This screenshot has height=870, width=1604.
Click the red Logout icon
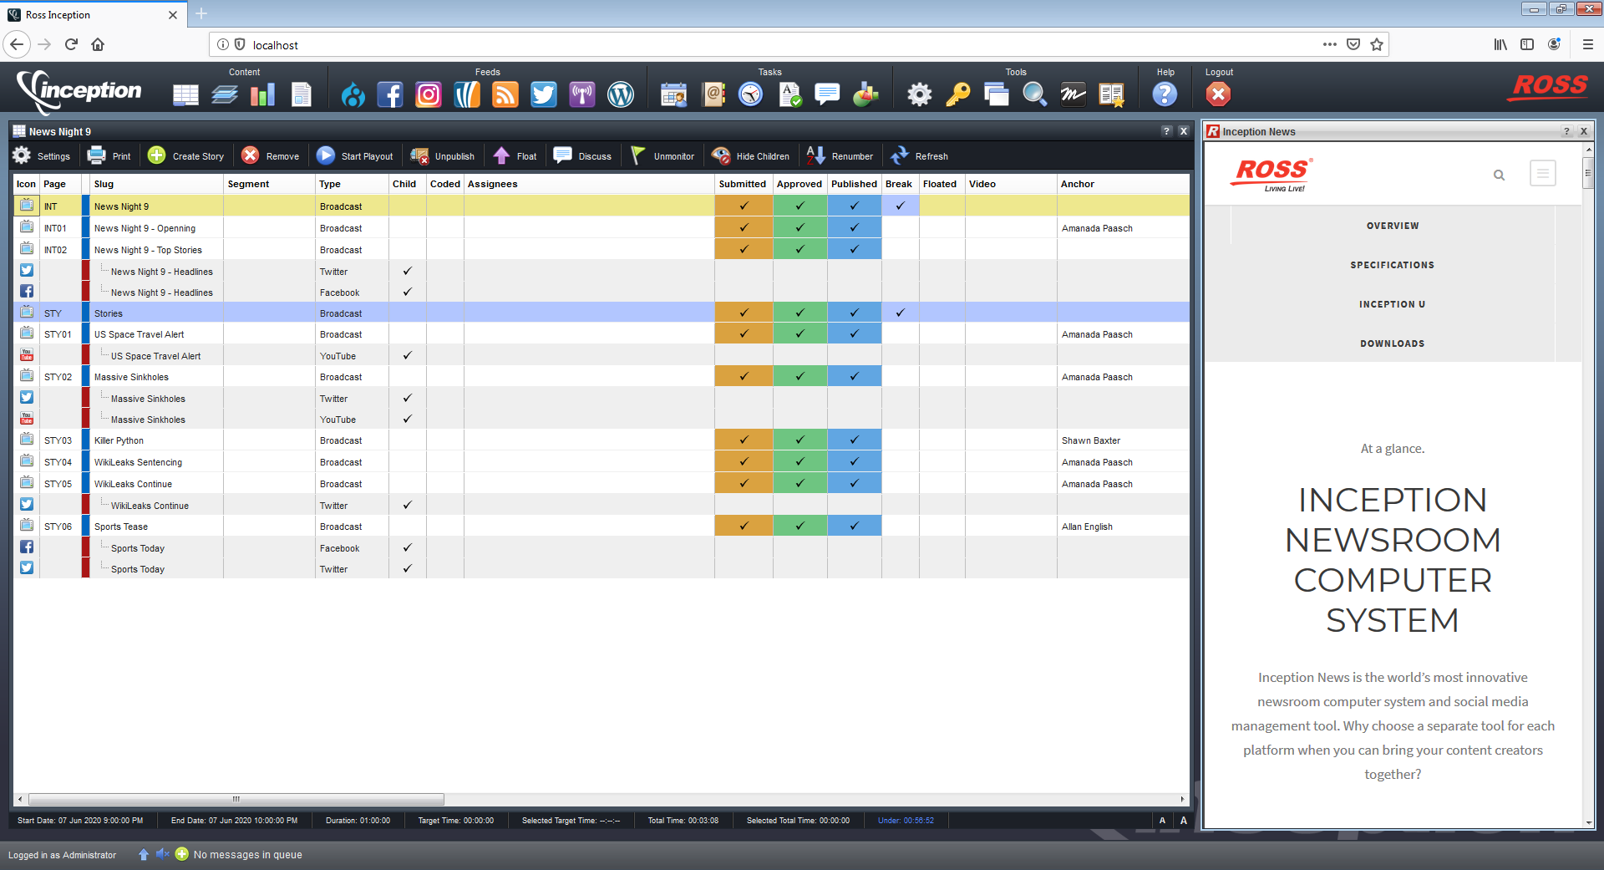[x=1217, y=94]
